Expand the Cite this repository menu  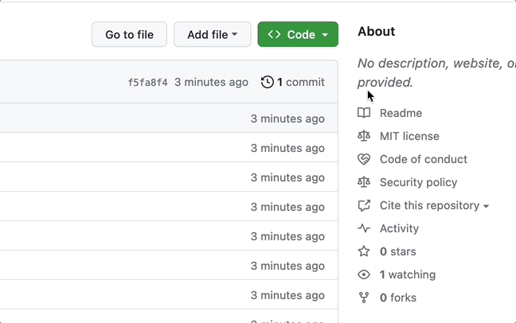click(434, 205)
